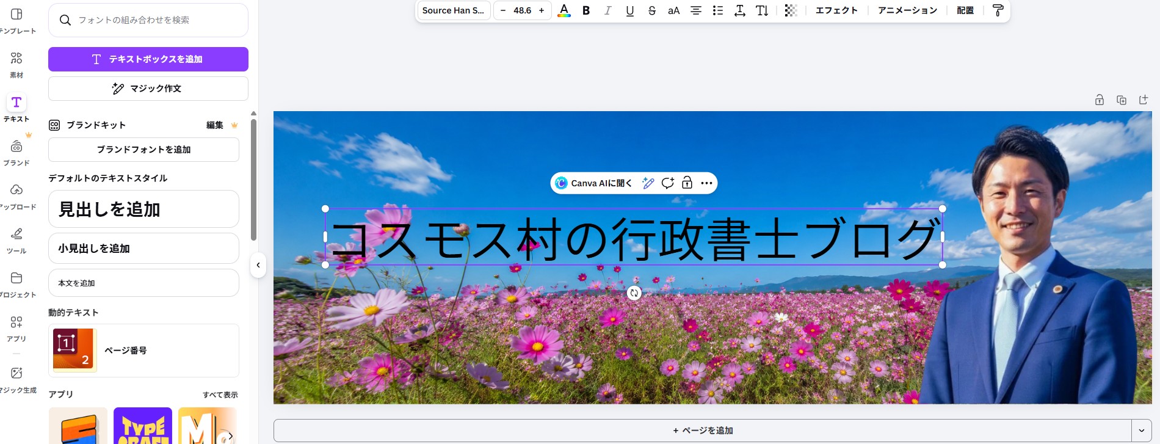Screen dimensions: 1160x444
Task: Switch to vertical text direction
Action: click(x=762, y=10)
